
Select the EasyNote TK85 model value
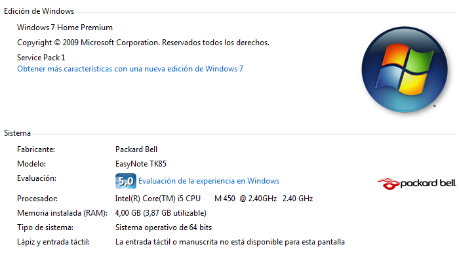click(x=141, y=164)
